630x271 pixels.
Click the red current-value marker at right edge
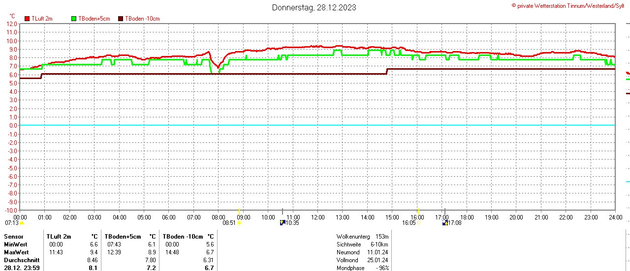[x=628, y=73]
